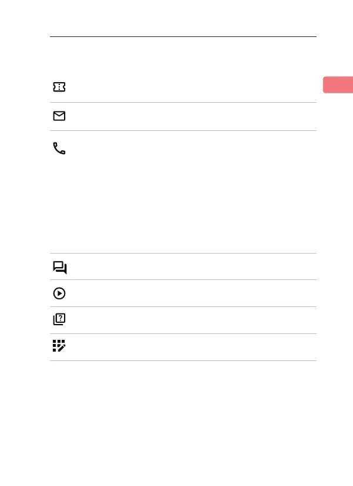Click the bottom divider under the keypad row
This screenshot has width=353, height=486.
[x=183, y=360]
